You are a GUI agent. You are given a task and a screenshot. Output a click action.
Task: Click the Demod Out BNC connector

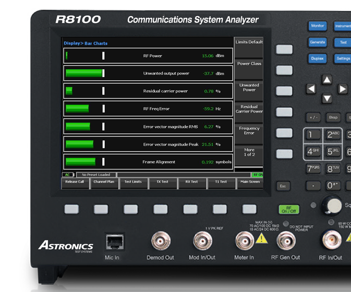point(161,241)
